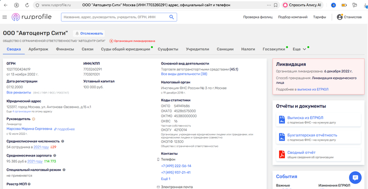The width and height of the screenshot is (368, 189).
Task: Click the Отслеживать bell button
Action: (89, 33)
